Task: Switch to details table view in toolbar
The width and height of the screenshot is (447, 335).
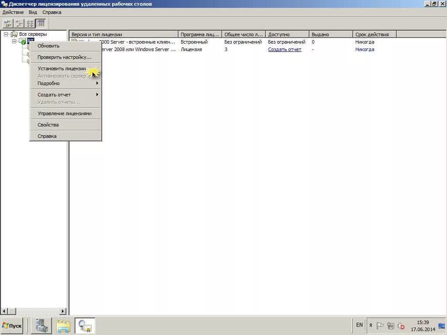Action: pyautogui.click(x=41, y=23)
